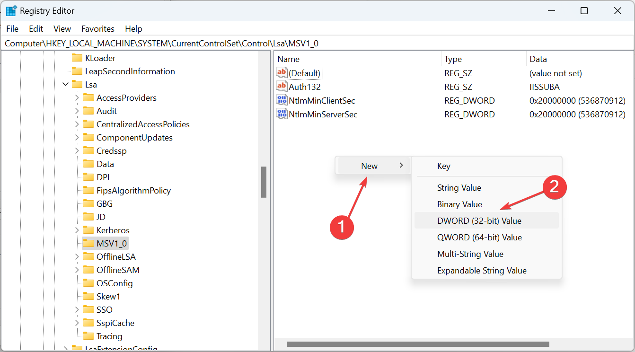Screen dimensions: 635x352
Task: Sort values by the Name column header
Action: point(358,59)
